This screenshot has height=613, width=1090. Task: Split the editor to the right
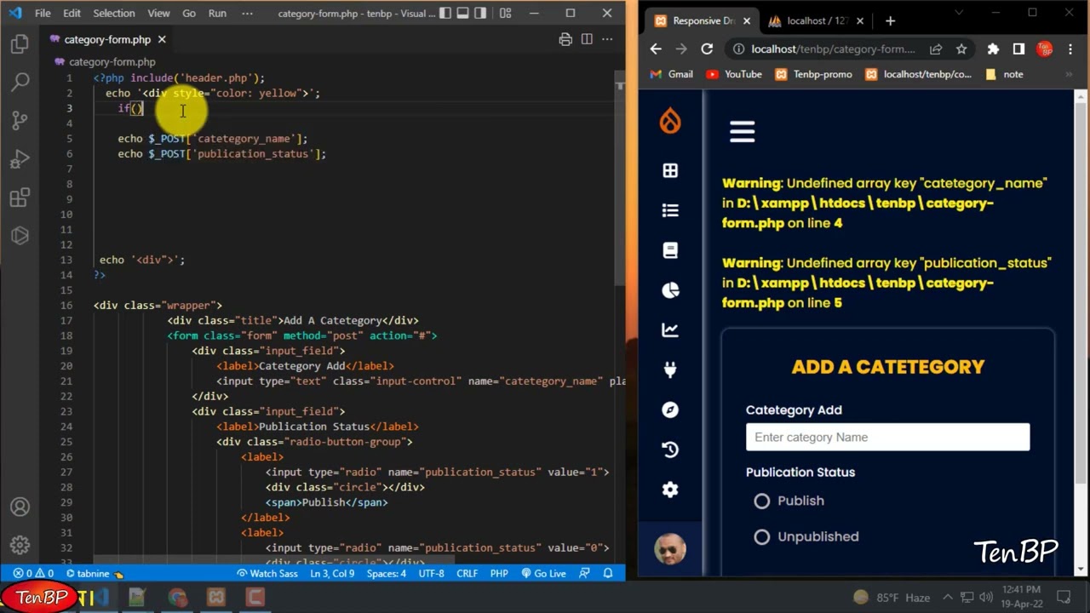point(587,39)
